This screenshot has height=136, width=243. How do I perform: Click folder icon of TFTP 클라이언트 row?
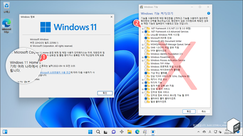tap(148, 51)
